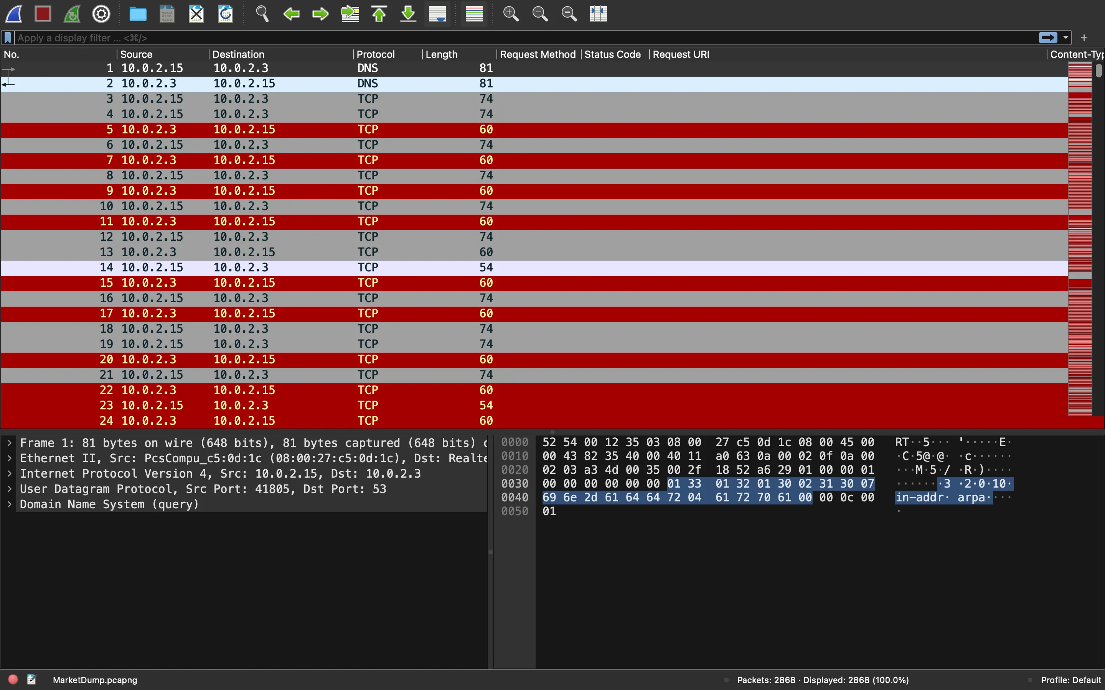Open capture options gear icon
The image size is (1105, 690).
coord(101,14)
